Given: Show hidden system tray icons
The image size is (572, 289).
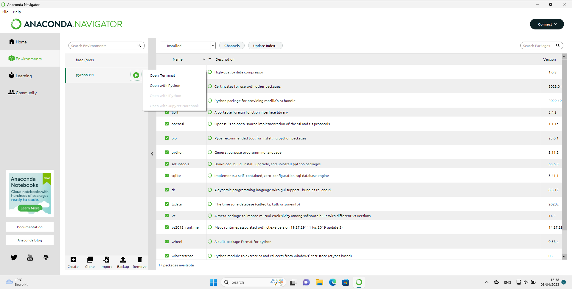Looking at the screenshot, I should click(x=487, y=282).
